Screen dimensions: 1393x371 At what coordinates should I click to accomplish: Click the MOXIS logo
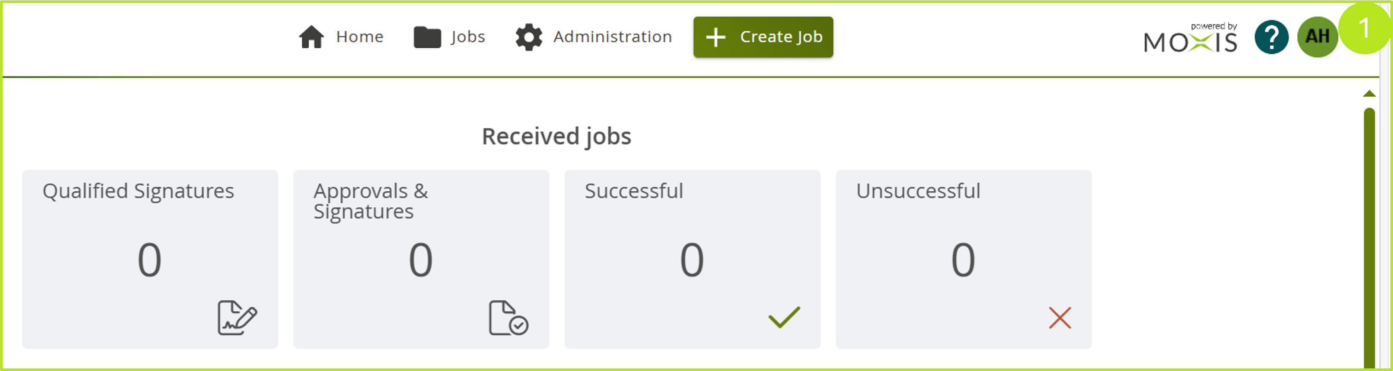tap(1190, 40)
